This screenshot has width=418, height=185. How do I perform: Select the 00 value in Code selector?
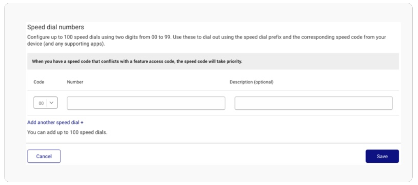[x=41, y=103]
